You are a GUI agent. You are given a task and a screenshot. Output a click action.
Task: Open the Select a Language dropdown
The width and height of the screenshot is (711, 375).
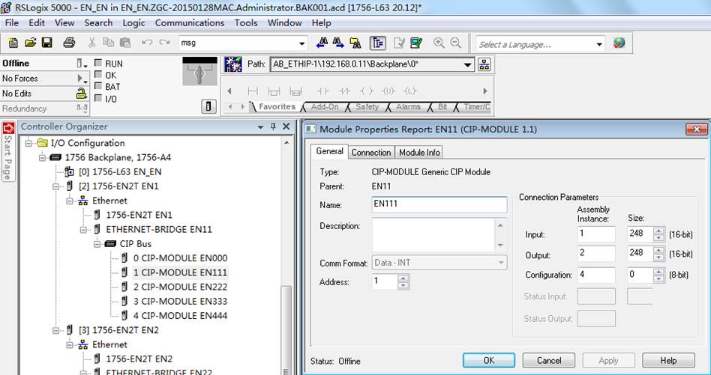click(599, 44)
